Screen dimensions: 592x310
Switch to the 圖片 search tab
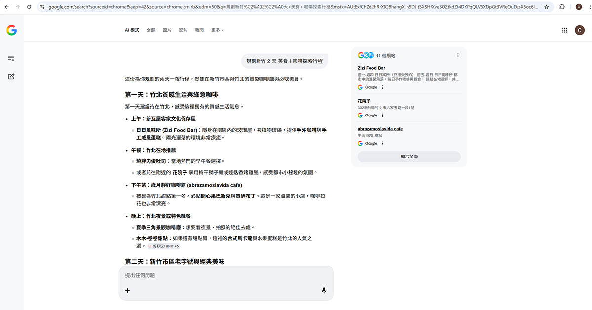point(166,30)
